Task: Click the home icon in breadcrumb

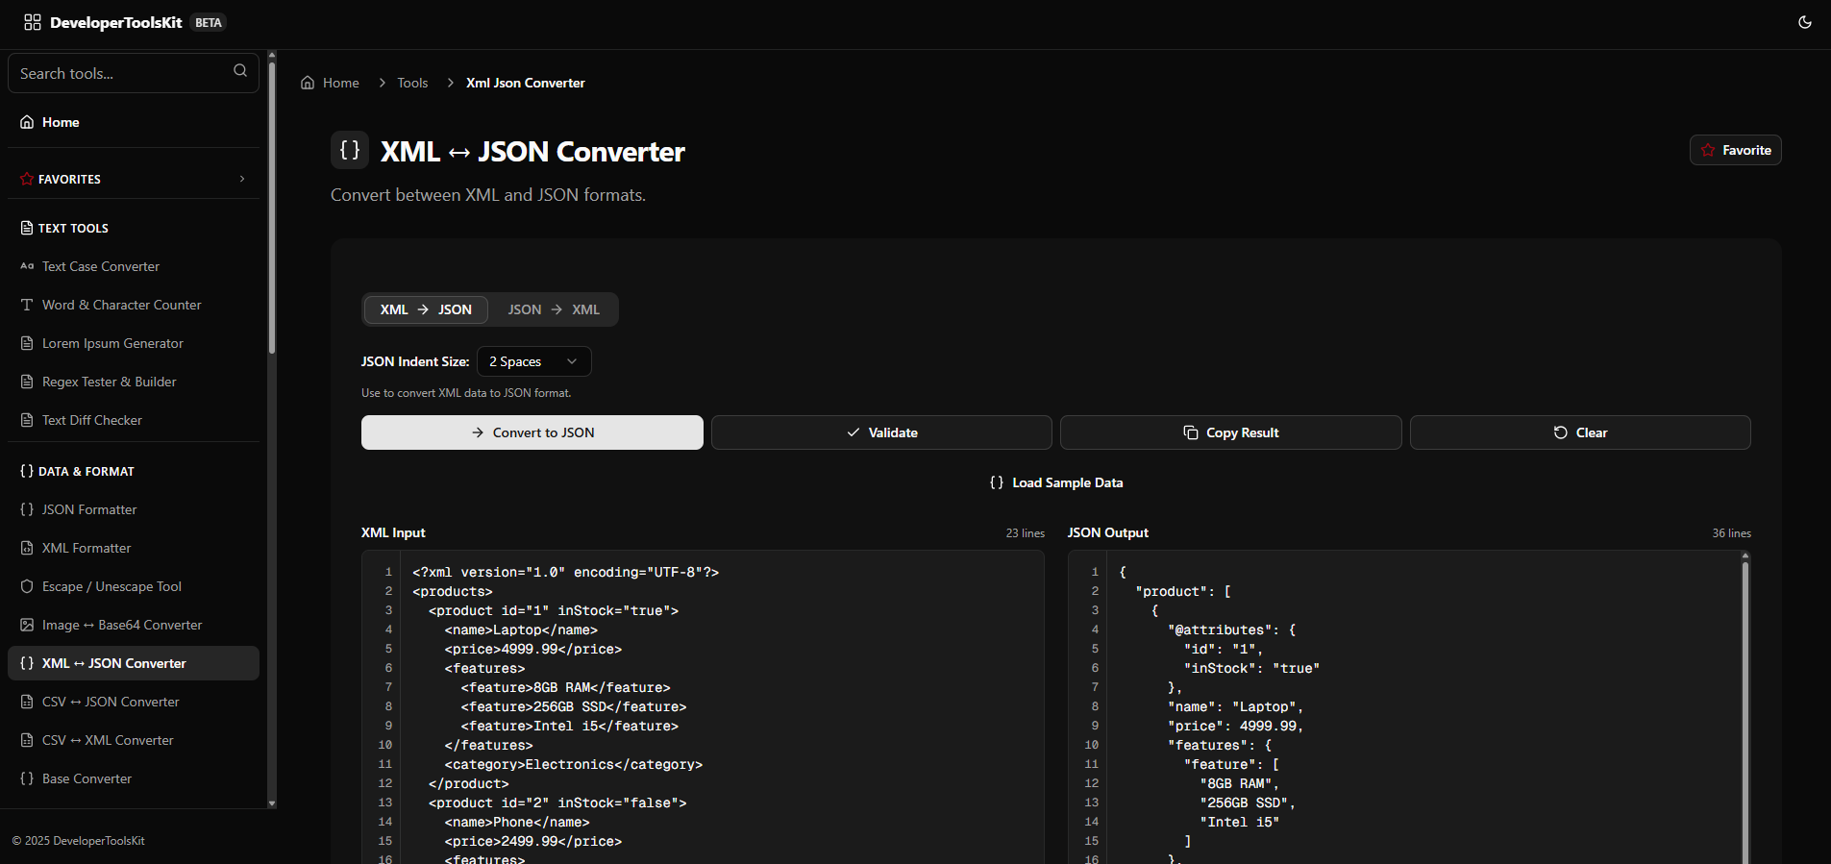Action: (308, 83)
